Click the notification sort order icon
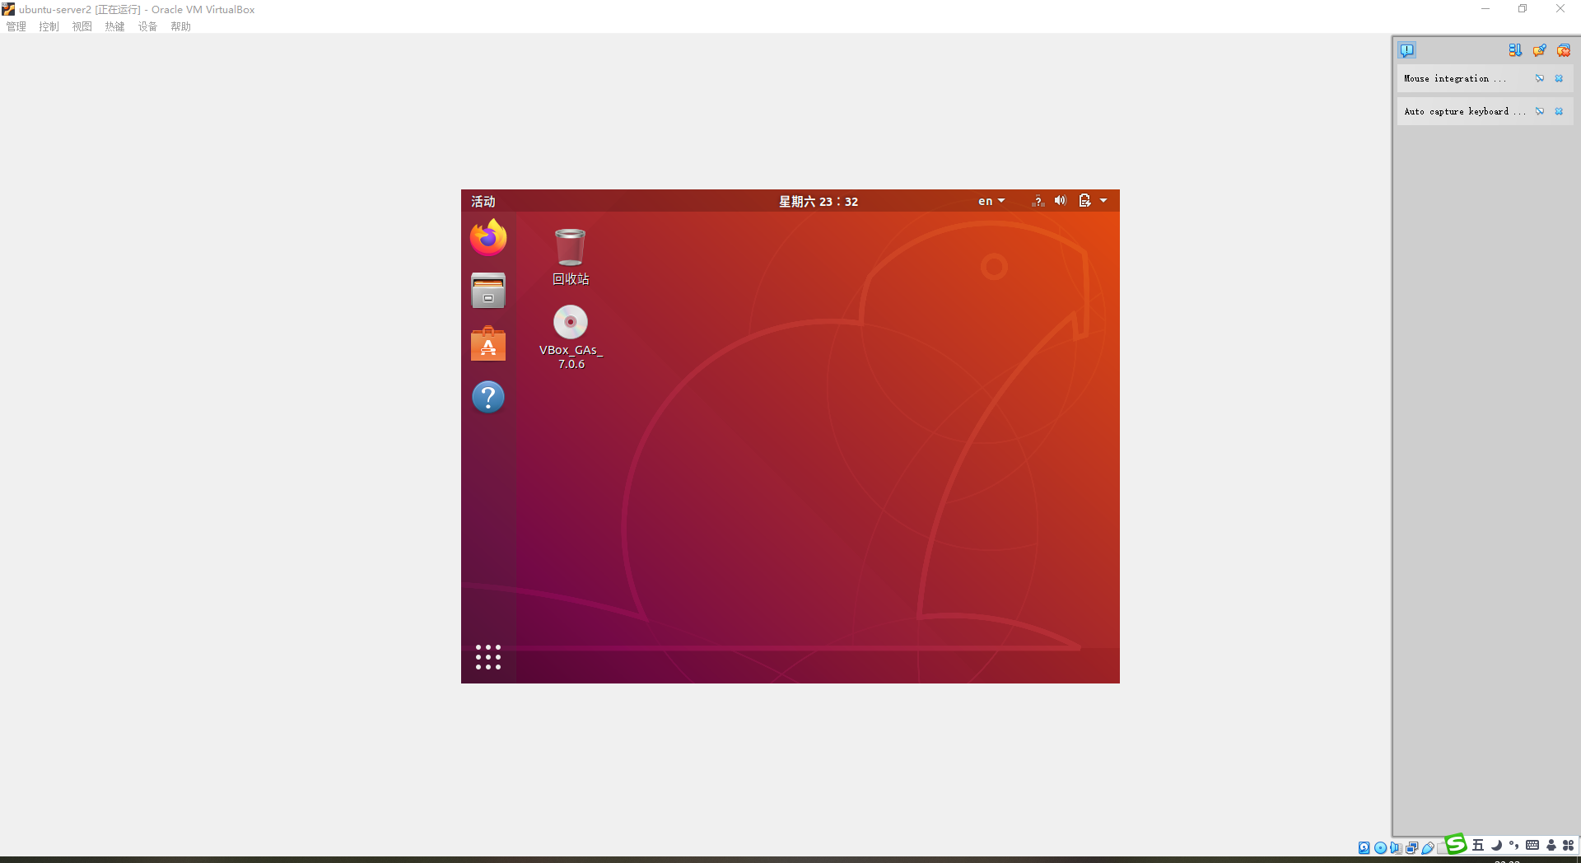The image size is (1581, 863). (1515, 50)
